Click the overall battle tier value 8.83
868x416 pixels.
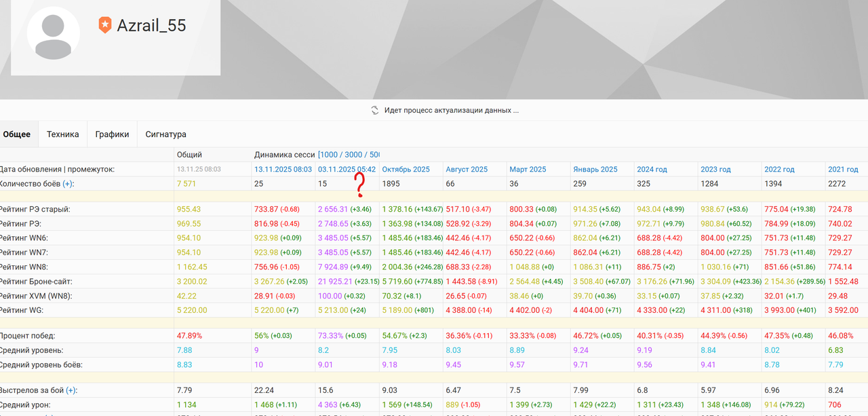point(185,365)
